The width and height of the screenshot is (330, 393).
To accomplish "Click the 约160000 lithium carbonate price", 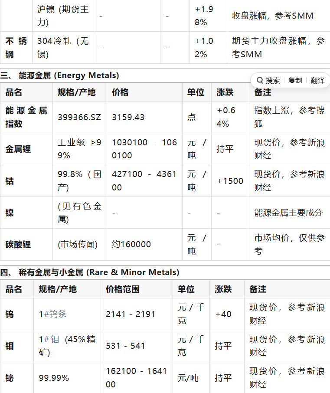I will (131, 245).
